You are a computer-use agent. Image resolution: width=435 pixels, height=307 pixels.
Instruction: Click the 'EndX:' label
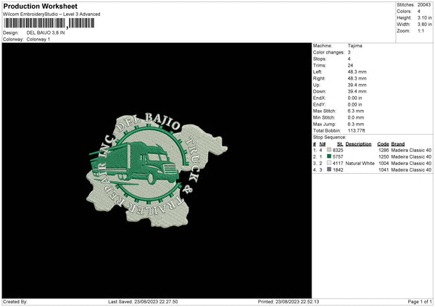tap(319, 98)
